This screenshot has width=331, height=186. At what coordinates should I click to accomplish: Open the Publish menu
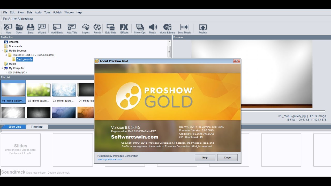tap(57, 12)
